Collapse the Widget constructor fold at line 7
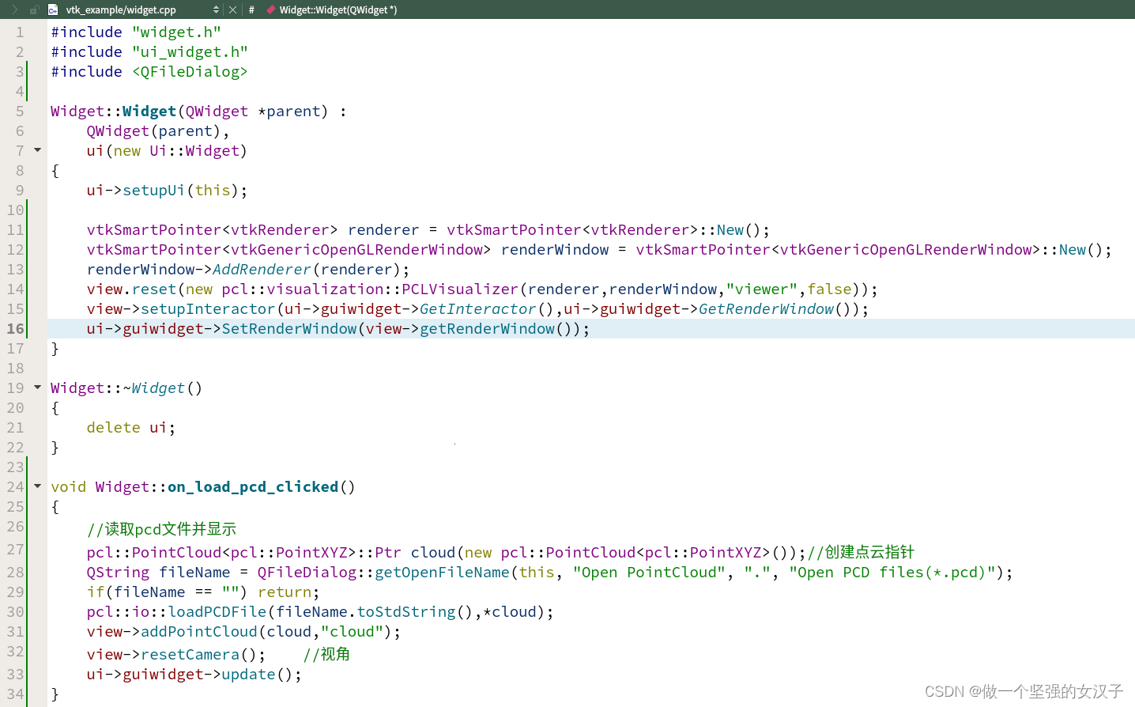The width and height of the screenshot is (1135, 707). click(x=37, y=149)
